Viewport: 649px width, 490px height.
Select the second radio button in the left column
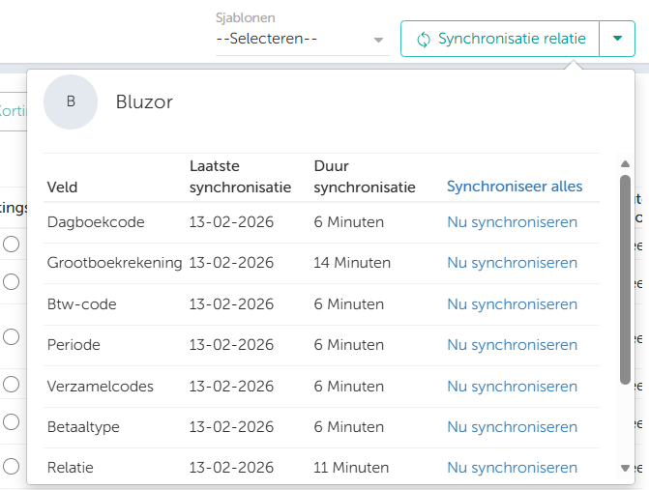[x=11, y=281]
